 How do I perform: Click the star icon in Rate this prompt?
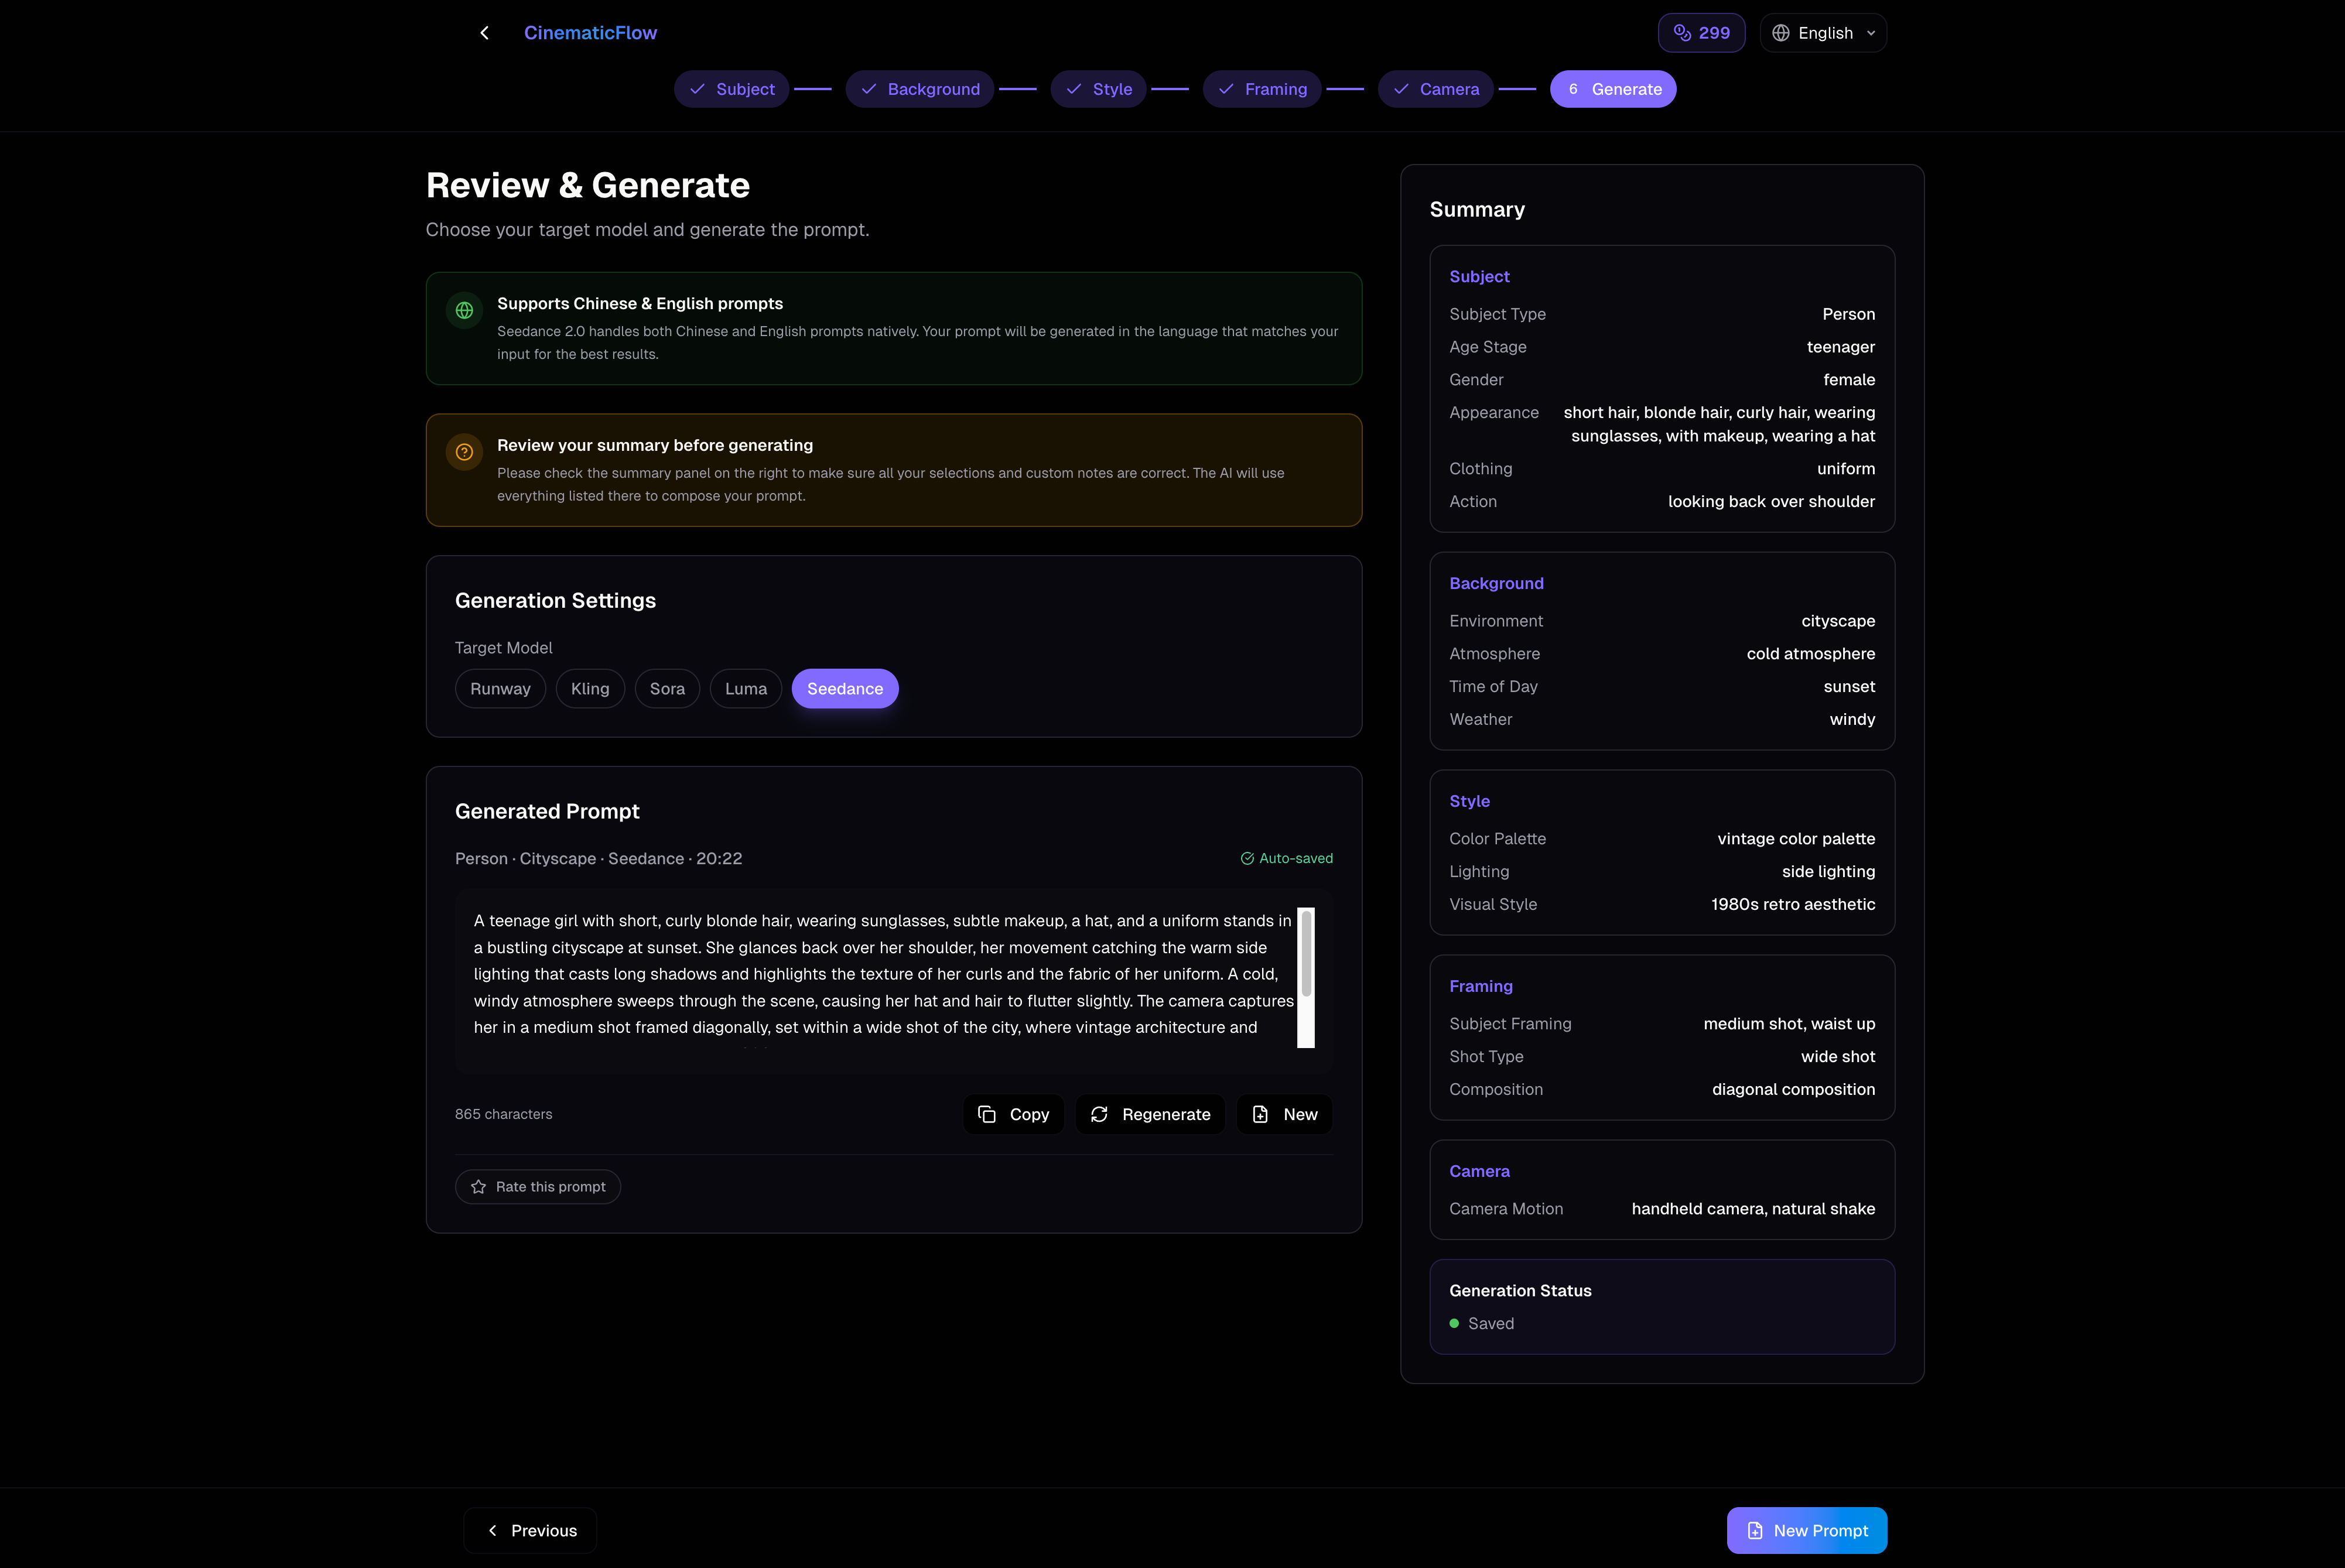479,1187
